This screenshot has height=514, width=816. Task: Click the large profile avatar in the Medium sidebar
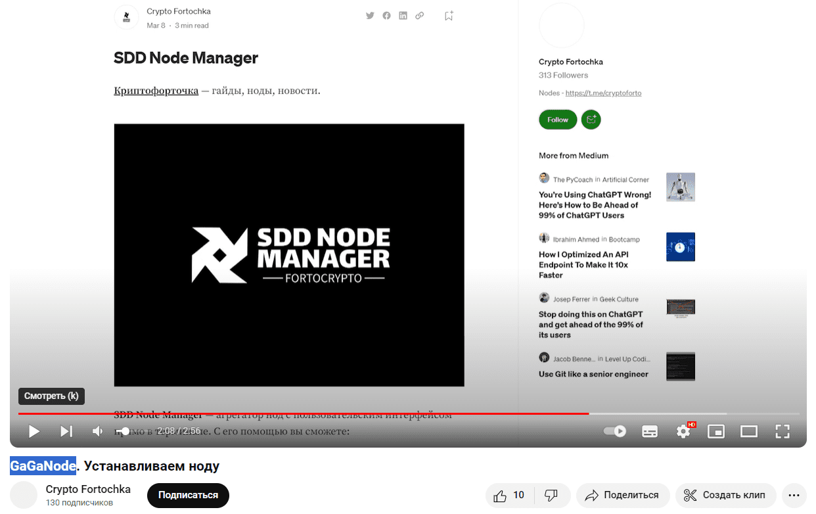562,25
